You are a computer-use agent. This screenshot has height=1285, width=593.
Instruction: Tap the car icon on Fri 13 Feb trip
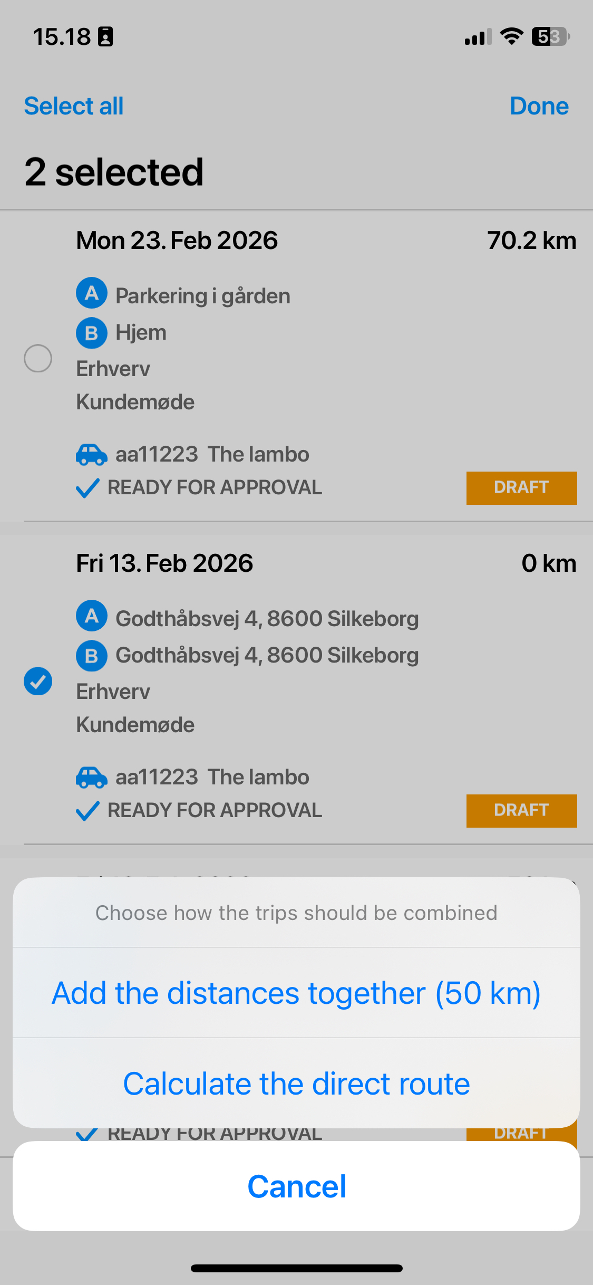click(x=92, y=778)
